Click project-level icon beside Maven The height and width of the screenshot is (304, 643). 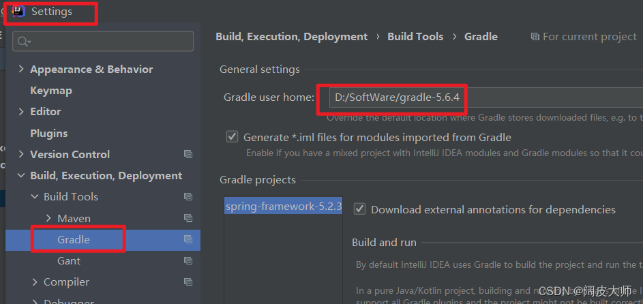point(188,218)
